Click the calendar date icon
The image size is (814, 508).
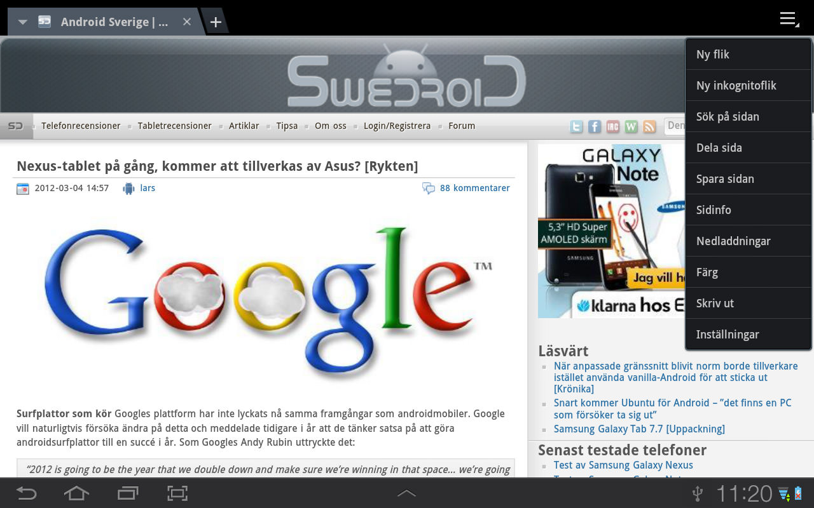[x=23, y=189]
